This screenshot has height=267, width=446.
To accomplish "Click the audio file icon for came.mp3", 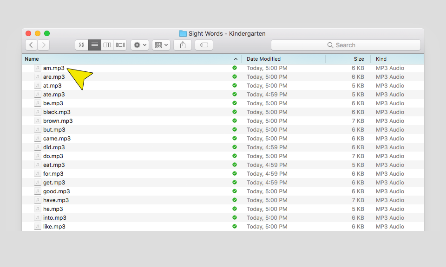I will (37, 138).
